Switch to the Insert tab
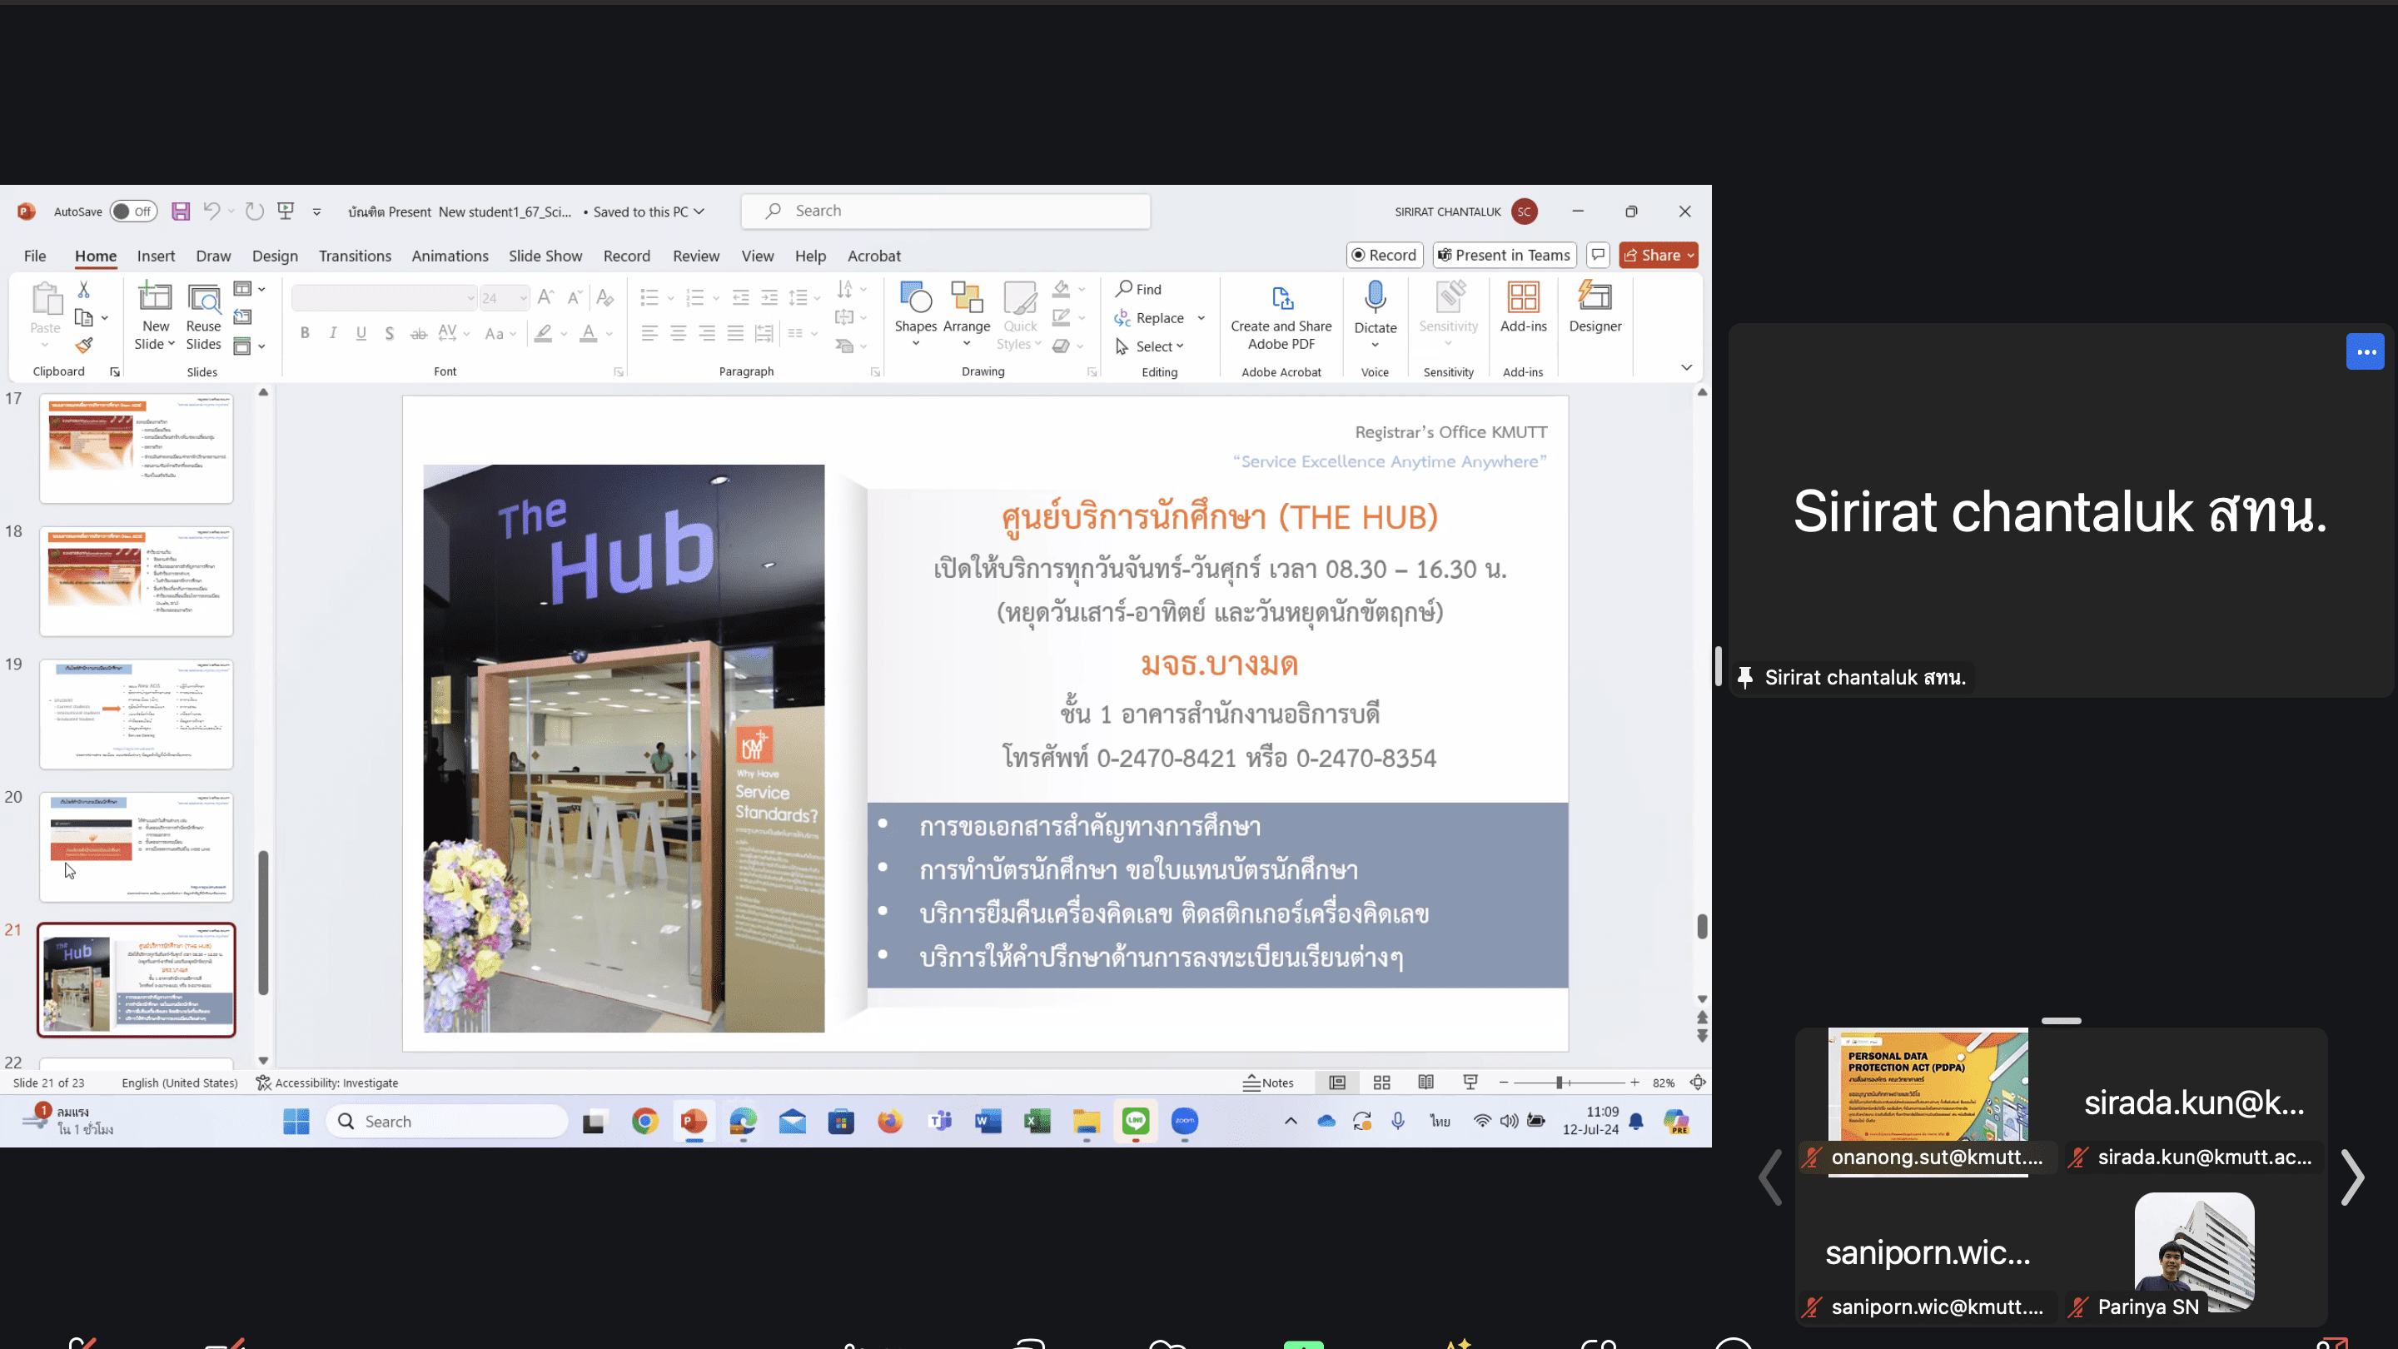 [x=156, y=255]
